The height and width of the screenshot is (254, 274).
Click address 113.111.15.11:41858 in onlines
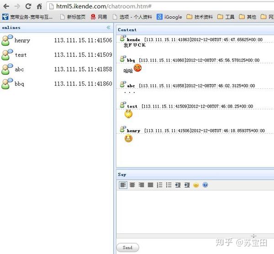[x=83, y=70]
